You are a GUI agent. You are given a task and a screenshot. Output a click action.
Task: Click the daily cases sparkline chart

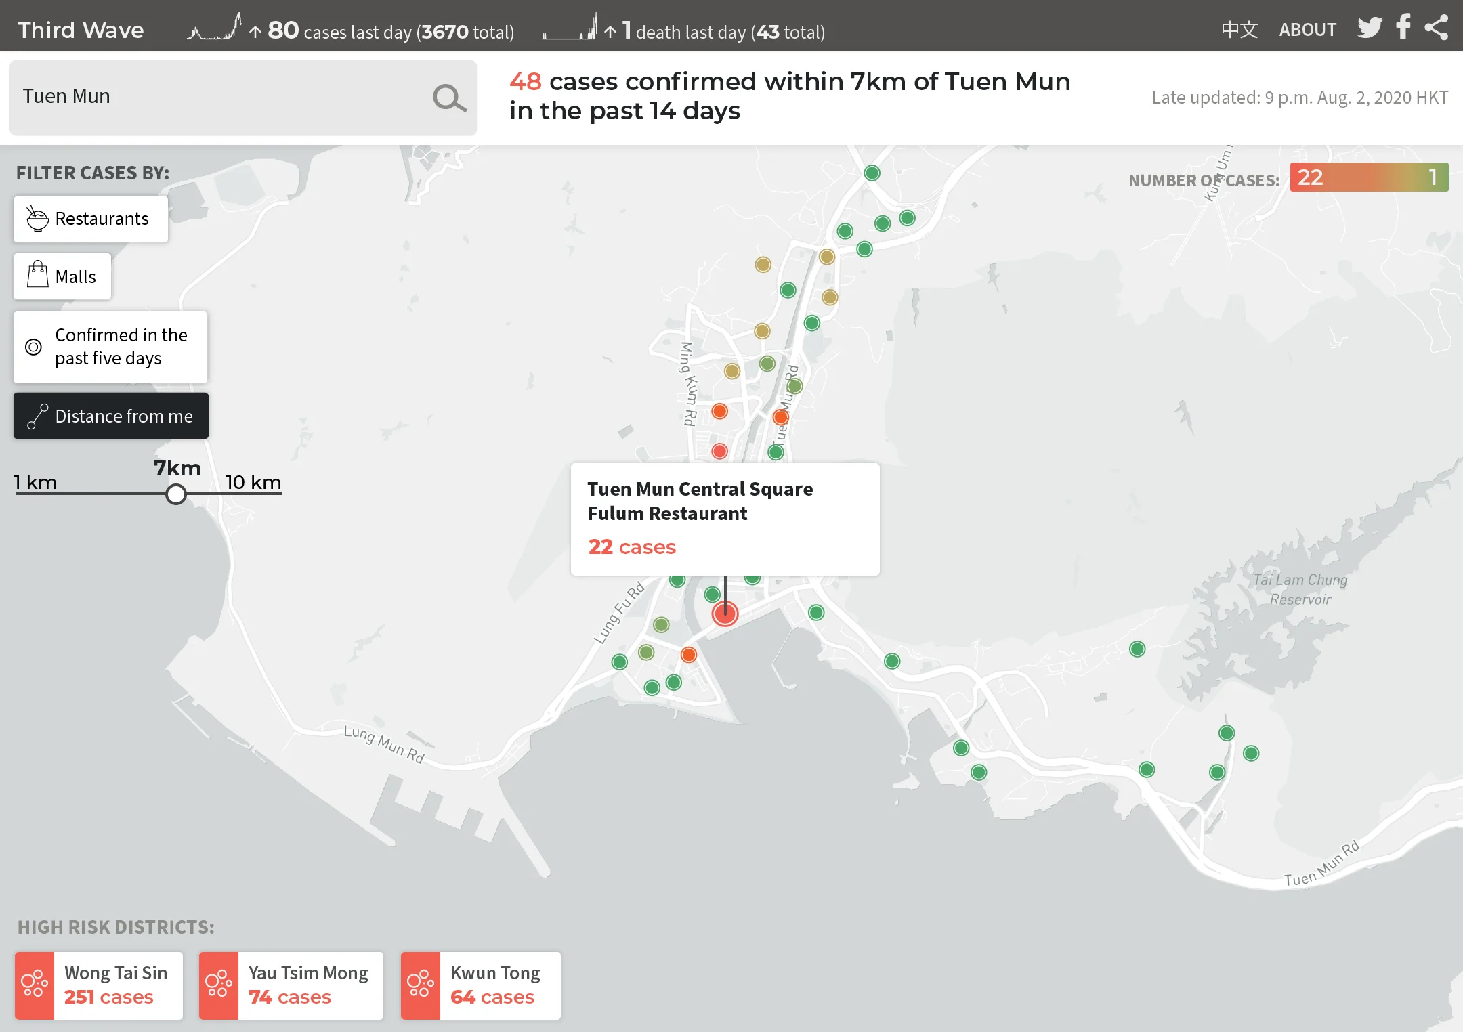(215, 28)
